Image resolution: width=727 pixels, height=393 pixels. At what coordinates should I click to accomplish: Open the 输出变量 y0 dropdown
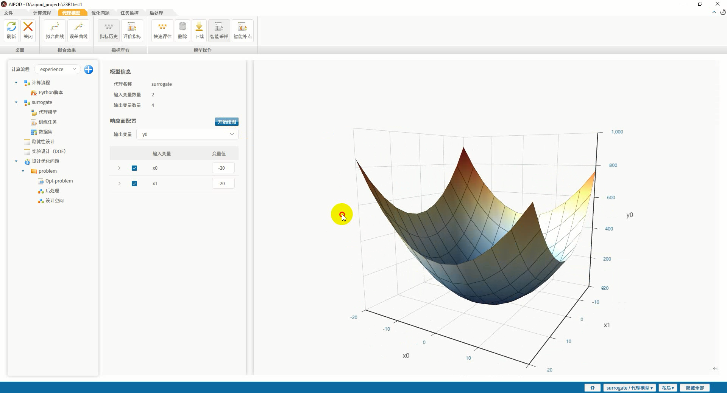(x=187, y=134)
